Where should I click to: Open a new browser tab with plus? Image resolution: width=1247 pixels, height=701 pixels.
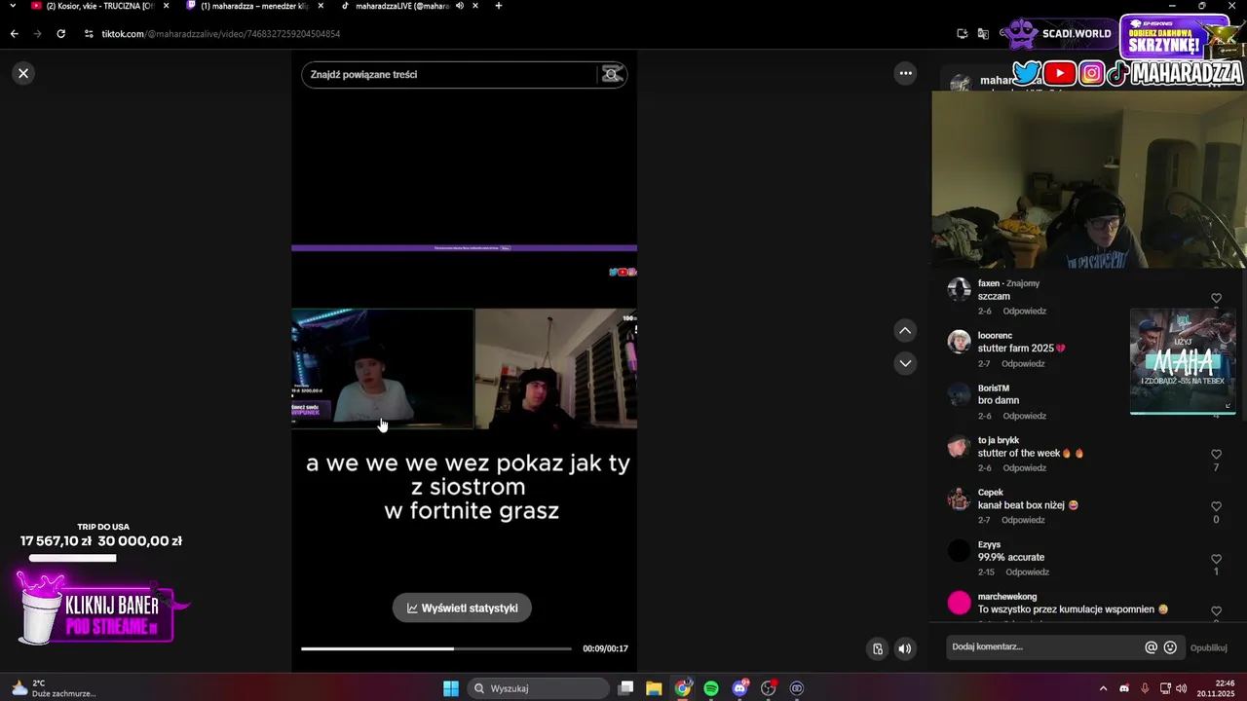[x=498, y=6]
